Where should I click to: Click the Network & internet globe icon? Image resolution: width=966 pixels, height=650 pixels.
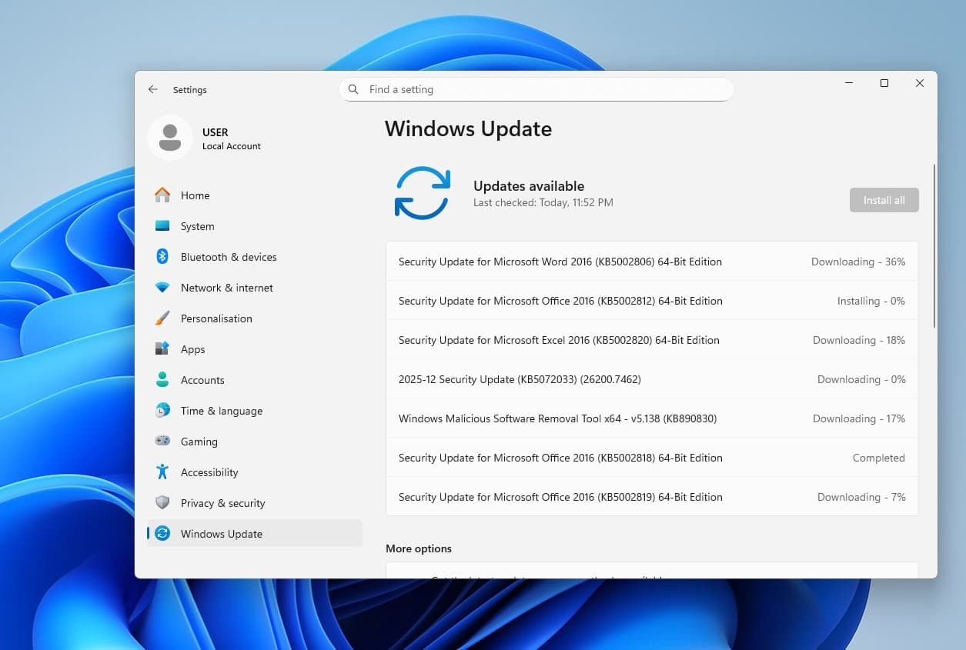click(x=162, y=287)
